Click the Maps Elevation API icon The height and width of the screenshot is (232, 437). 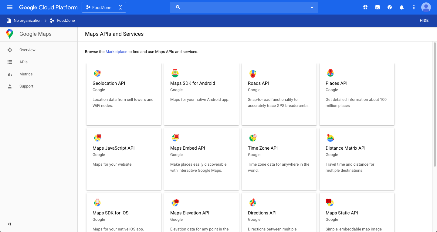175,203
